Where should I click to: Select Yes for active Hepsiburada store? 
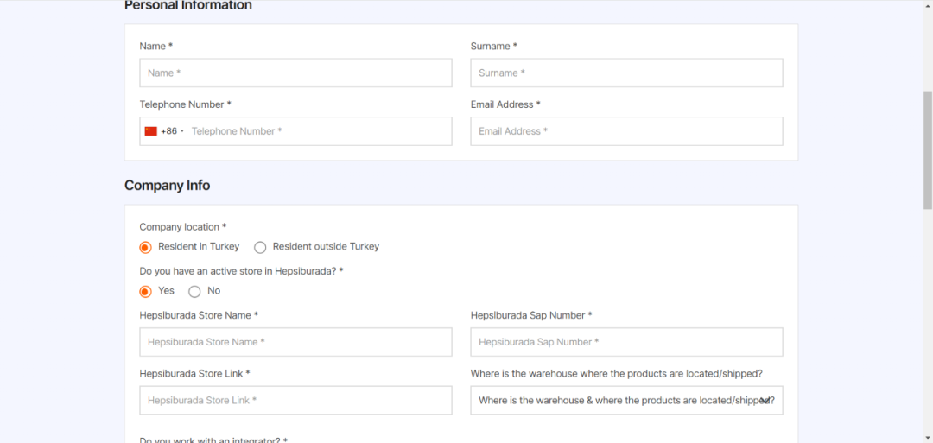(146, 291)
